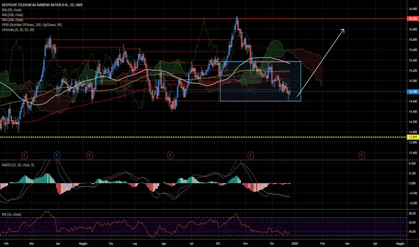Open the MACD (12, 26, close, 9) legend
The image size is (419, 247).
18,165
